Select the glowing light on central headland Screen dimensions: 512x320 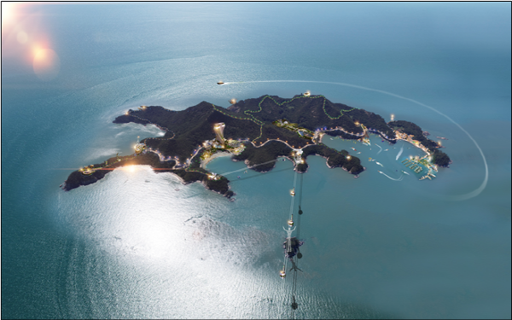click(348, 158)
